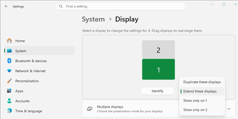The height and width of the screenshot is (119, 238).
Task: Close the Settings window
Action: pyautogui.click(x=235, y=4)
